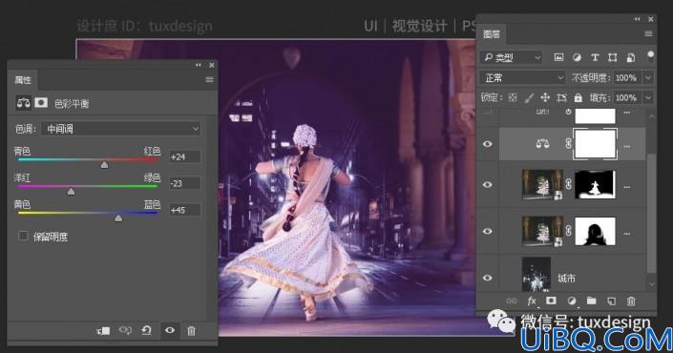The image size is (673, 353).
Task: View previous state of the adjustment
Action: [125, 330]
